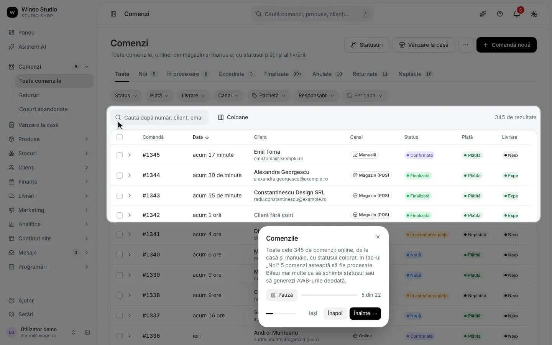Image resolution: width=552 pixels, height=345 pixels.
Task: Switch to the Noi tab
Action: click(x=148, y=74)
